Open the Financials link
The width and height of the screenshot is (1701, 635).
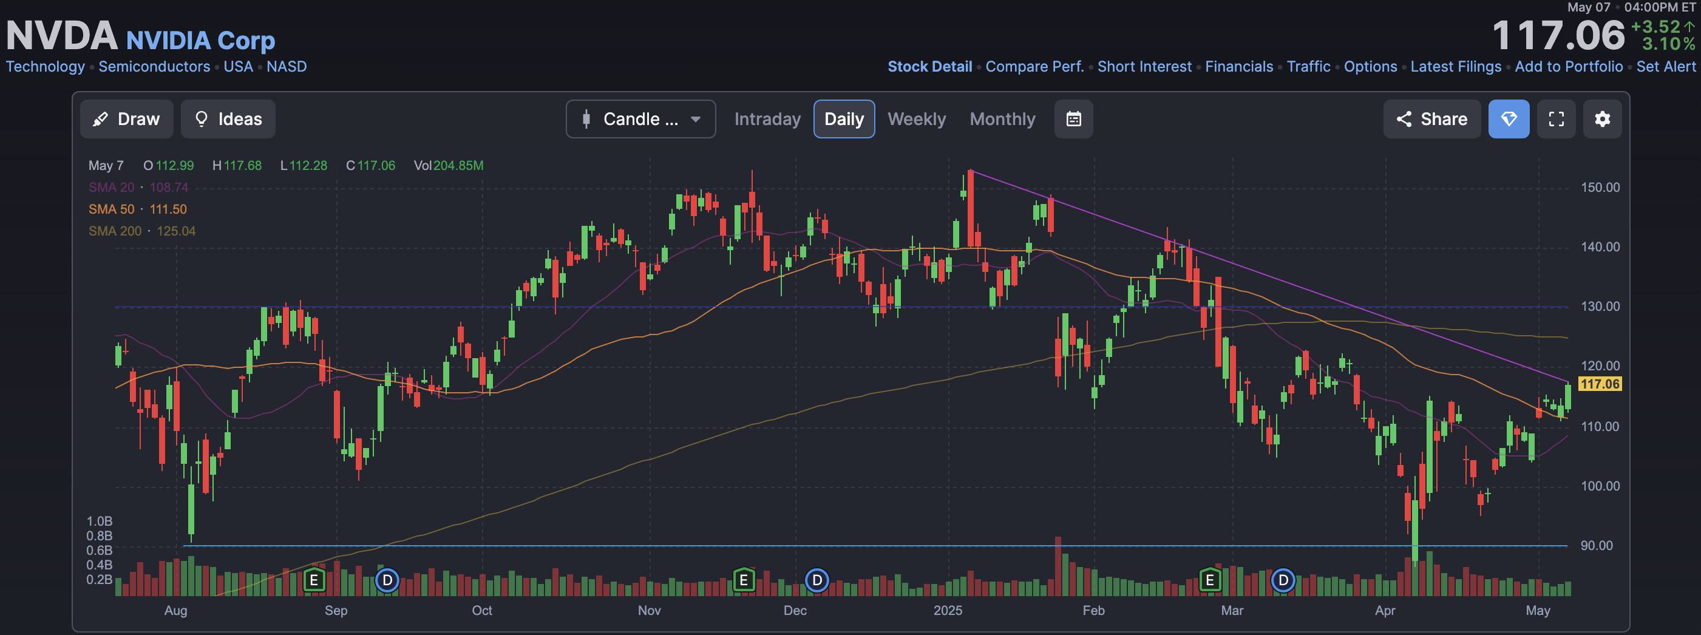[x=1239, y=67]
